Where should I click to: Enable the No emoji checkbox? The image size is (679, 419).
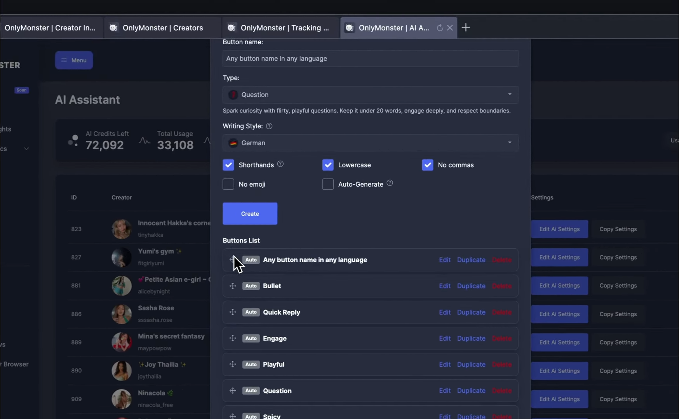coord(228,184)
